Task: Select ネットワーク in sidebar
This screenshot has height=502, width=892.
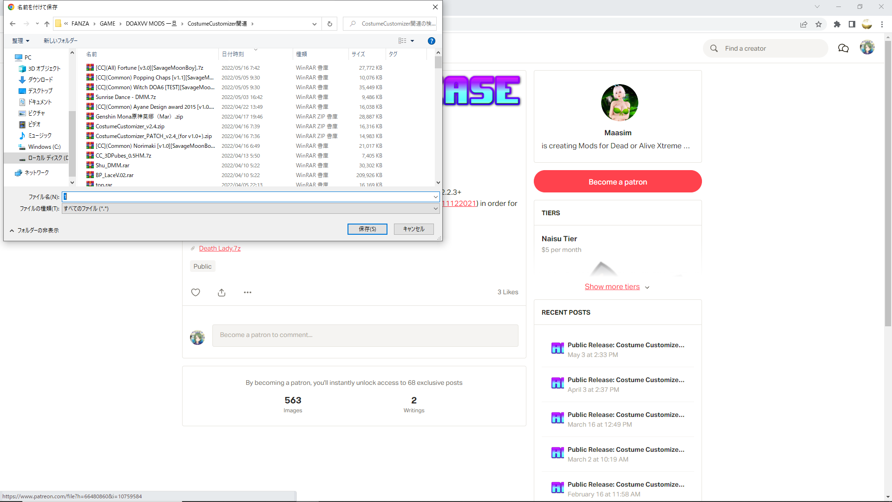Action: click(x=32, y=172)
